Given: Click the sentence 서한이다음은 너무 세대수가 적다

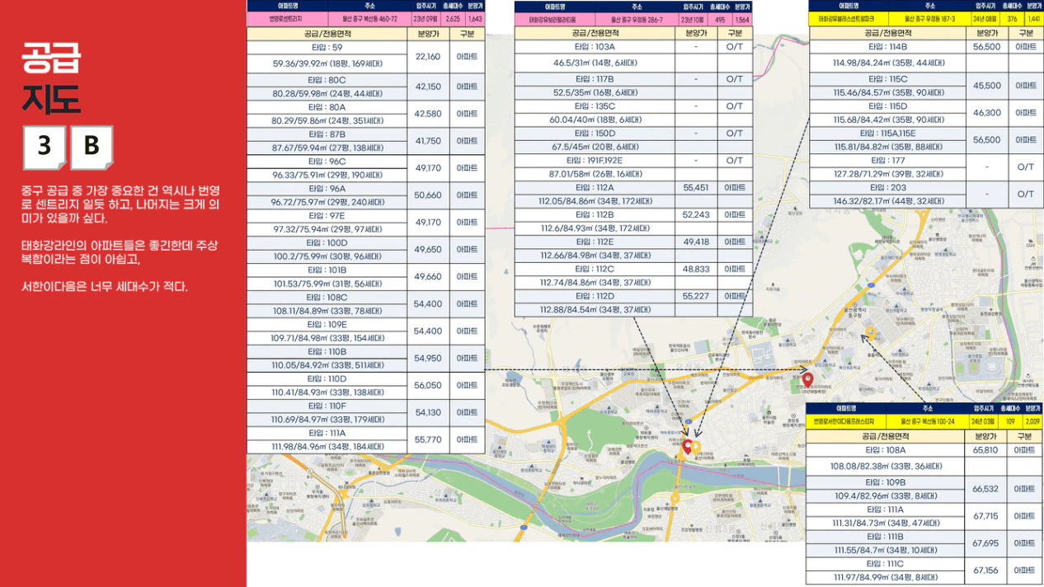Looking at the screenshot, I should [x=105, y=287].
